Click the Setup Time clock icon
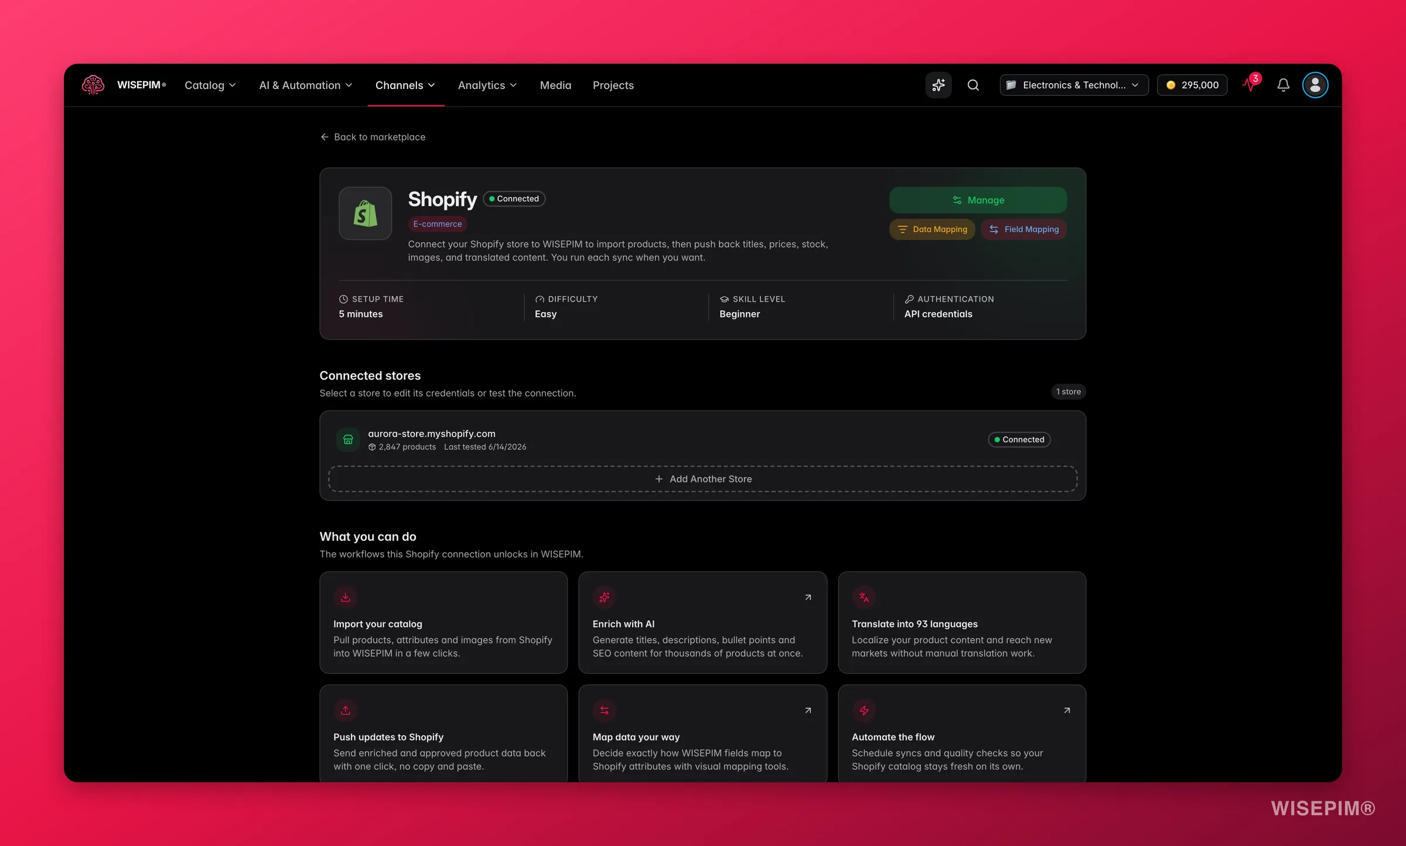Image resolution: width=1406 pixels, height=846 pixels. point(343,299)
